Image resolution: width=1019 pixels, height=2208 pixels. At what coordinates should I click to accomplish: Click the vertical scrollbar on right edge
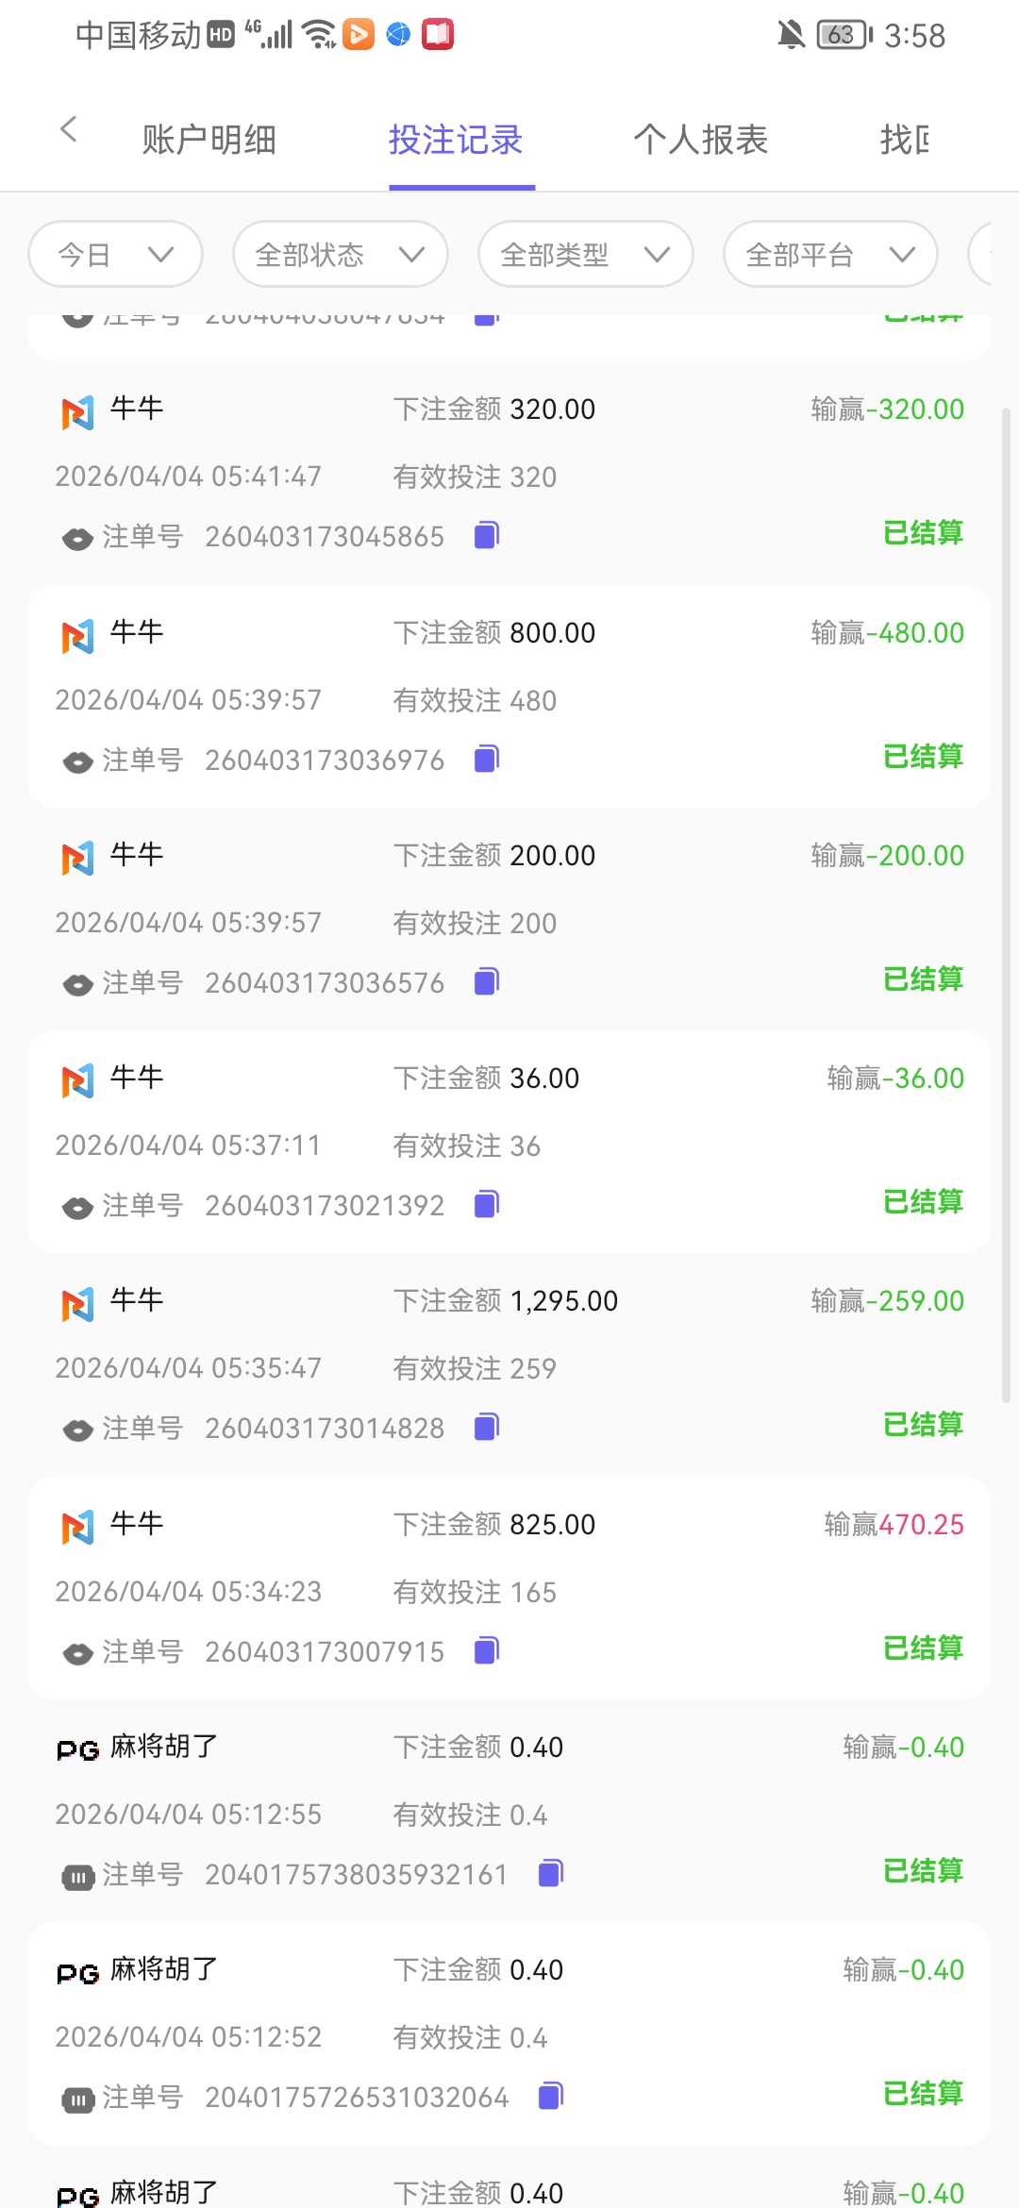click(x=1006, y=906)
